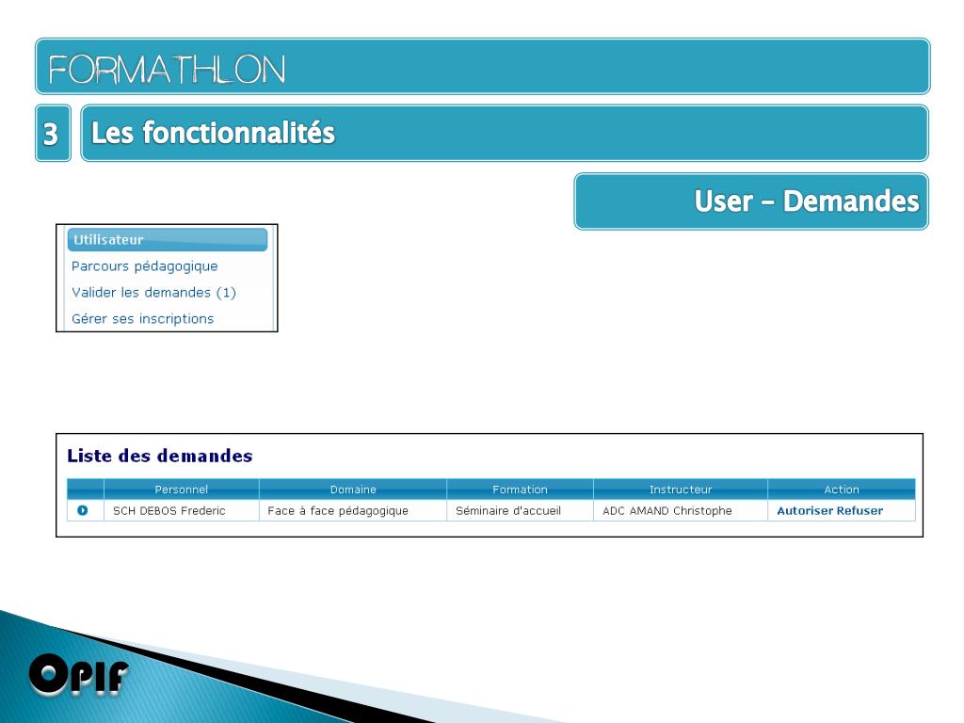964x723 pixels.
Task: Select the Séminaire d'accueil cell
Action: pyautogui.click(x=520, y=510)
